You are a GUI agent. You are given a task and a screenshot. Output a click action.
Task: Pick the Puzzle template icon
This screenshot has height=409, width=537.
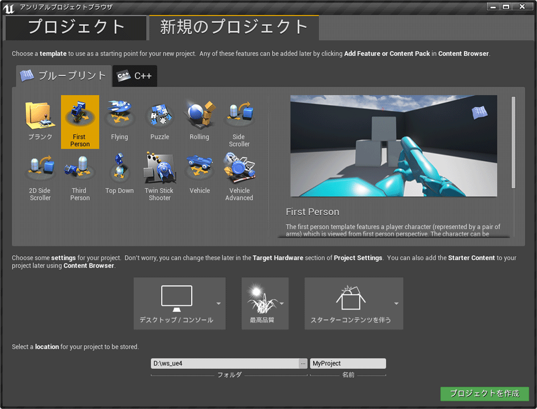[x=159, y=115]
